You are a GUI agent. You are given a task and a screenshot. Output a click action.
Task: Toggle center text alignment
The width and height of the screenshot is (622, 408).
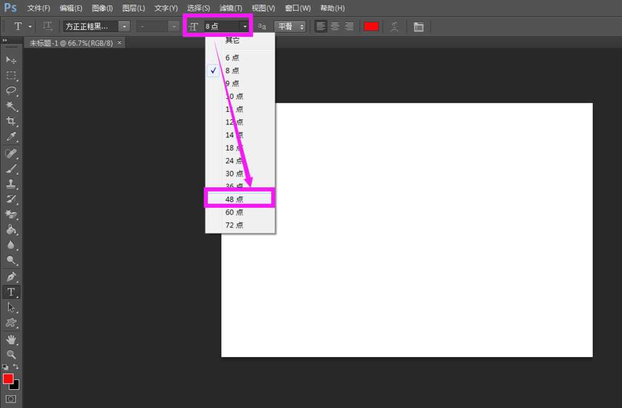tap(335, 26)
